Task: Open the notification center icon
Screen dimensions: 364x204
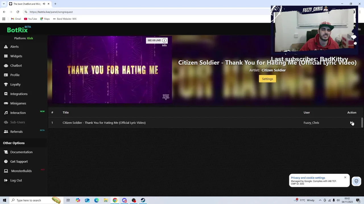Action: coord(358,200)
